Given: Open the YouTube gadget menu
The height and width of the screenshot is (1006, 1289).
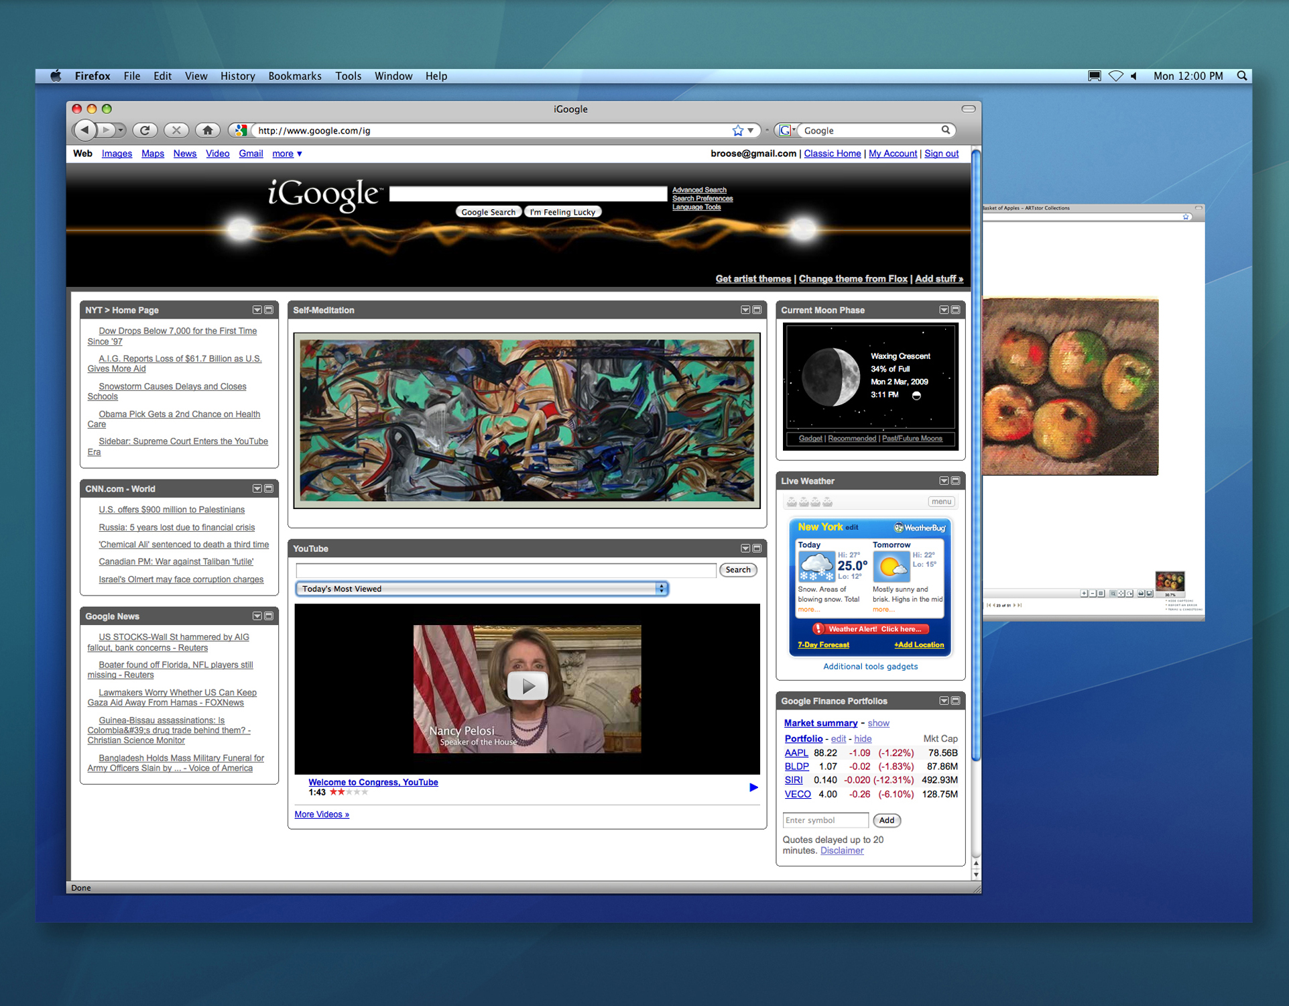Looking at the screenshot, I should click(x=745, y=548).
